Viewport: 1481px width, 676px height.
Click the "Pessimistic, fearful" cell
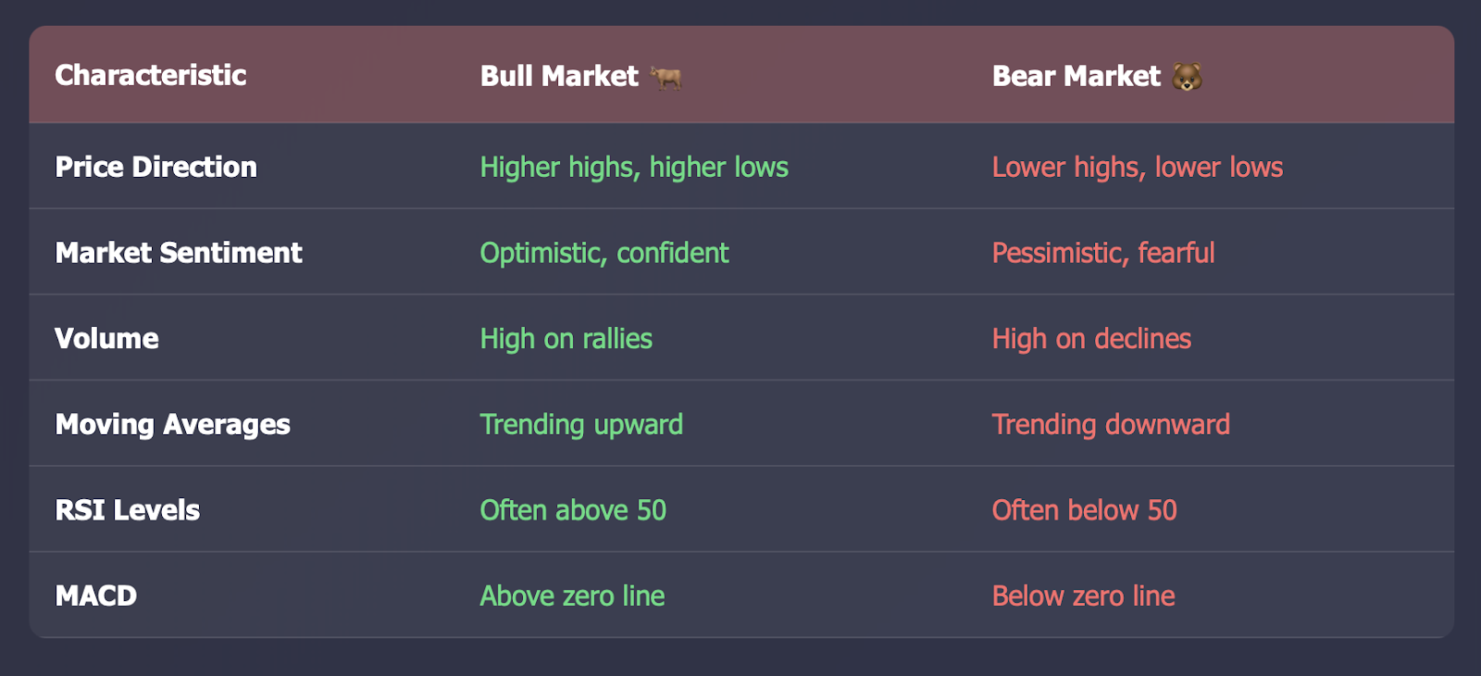(x=1103, y=253)
